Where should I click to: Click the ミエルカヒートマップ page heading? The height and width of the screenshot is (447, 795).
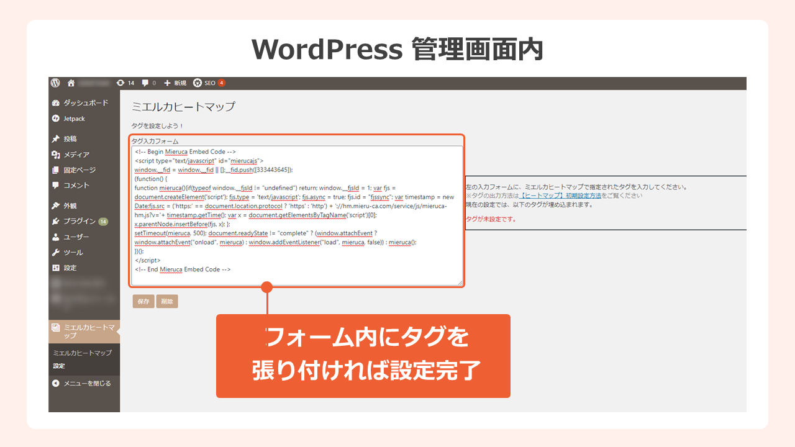click(x=184, y=107)
